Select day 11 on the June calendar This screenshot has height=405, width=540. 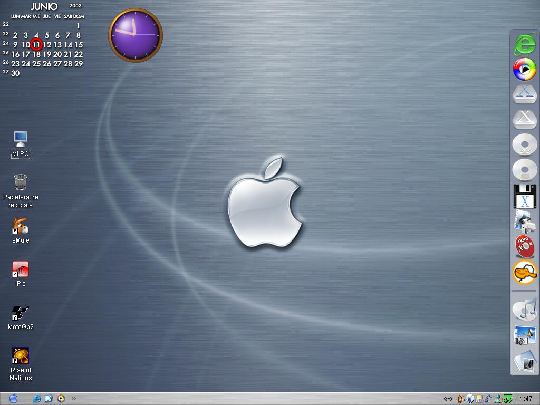[x=36, y=45]
